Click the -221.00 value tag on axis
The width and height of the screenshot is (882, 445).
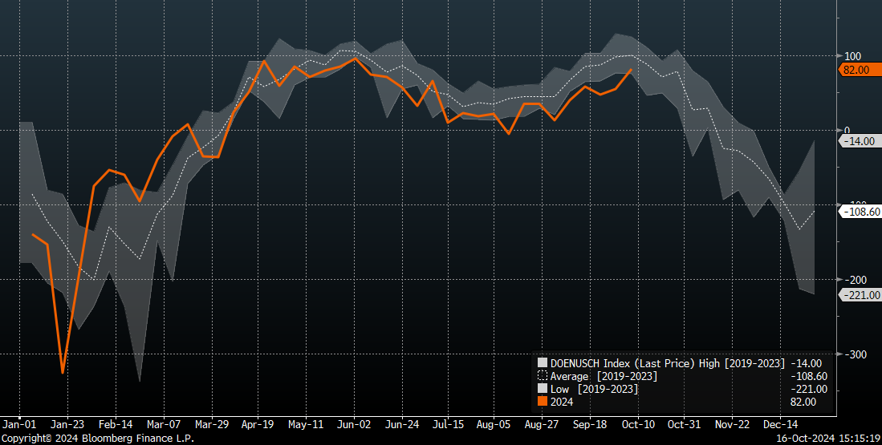pos(859,295)
